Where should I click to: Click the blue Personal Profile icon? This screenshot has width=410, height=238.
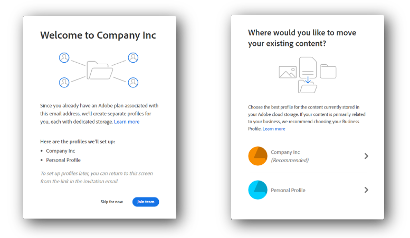[x=258, y=190]
